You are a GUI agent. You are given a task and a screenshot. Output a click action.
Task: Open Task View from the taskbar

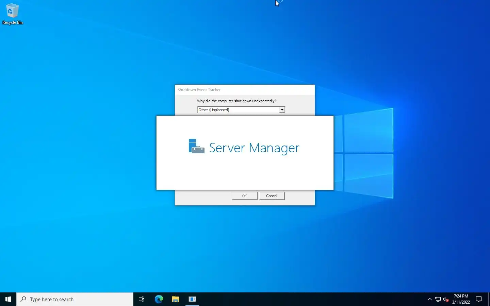(x=142, y=299)
